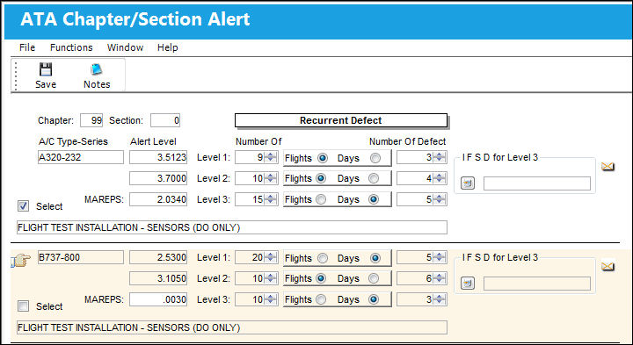Click the Alert Level field 3.5123
The width and height of the screenshot is (633, 345).
click(158, 157)
